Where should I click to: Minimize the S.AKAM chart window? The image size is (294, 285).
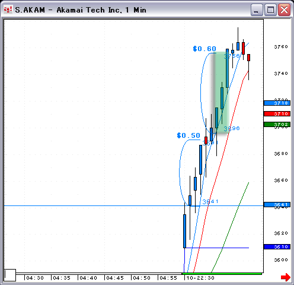coord(257,9)
